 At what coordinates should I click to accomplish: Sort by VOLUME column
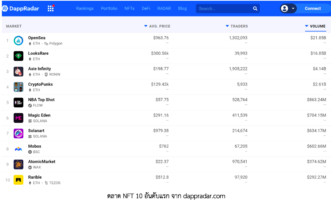click(x=316, y=26)
